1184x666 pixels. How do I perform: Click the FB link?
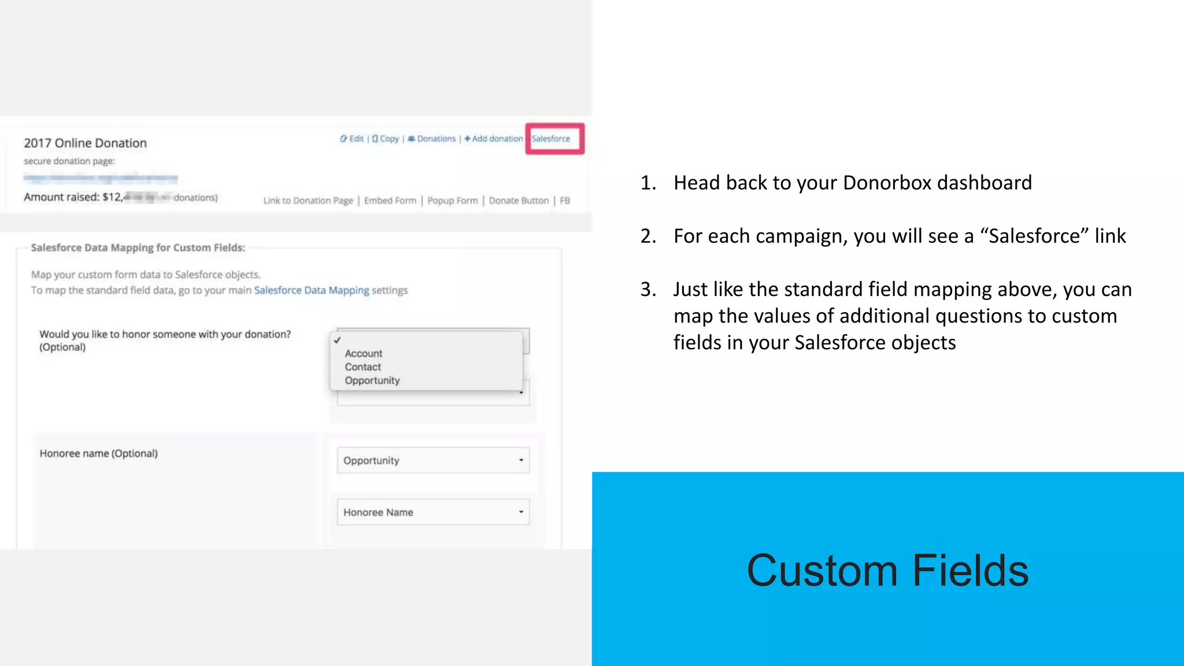coord(565,201)
